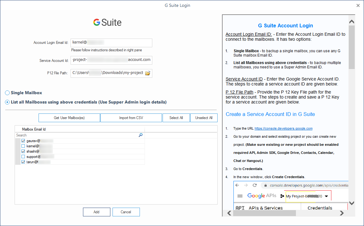Click the help pane scroll left arrow
364x226 pixels.
click(x=229, y=213)
